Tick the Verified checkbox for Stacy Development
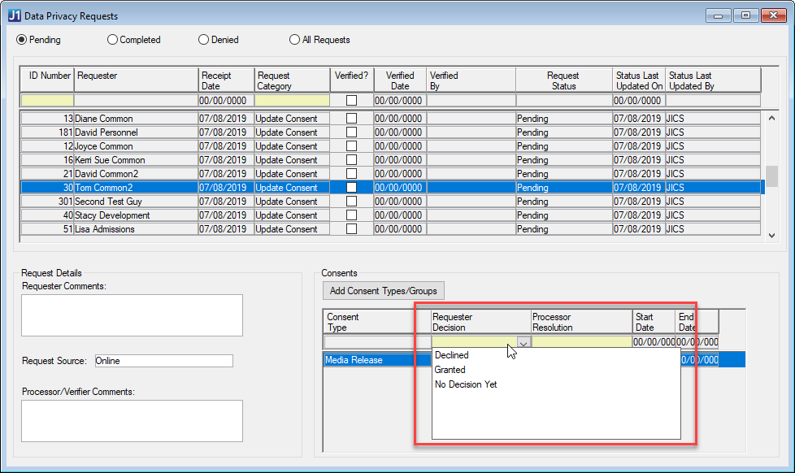The width and height of the screenshot is (795, 473). [x=351, y=215]
